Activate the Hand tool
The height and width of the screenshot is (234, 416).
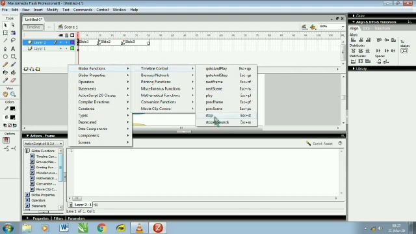[5, 94]
